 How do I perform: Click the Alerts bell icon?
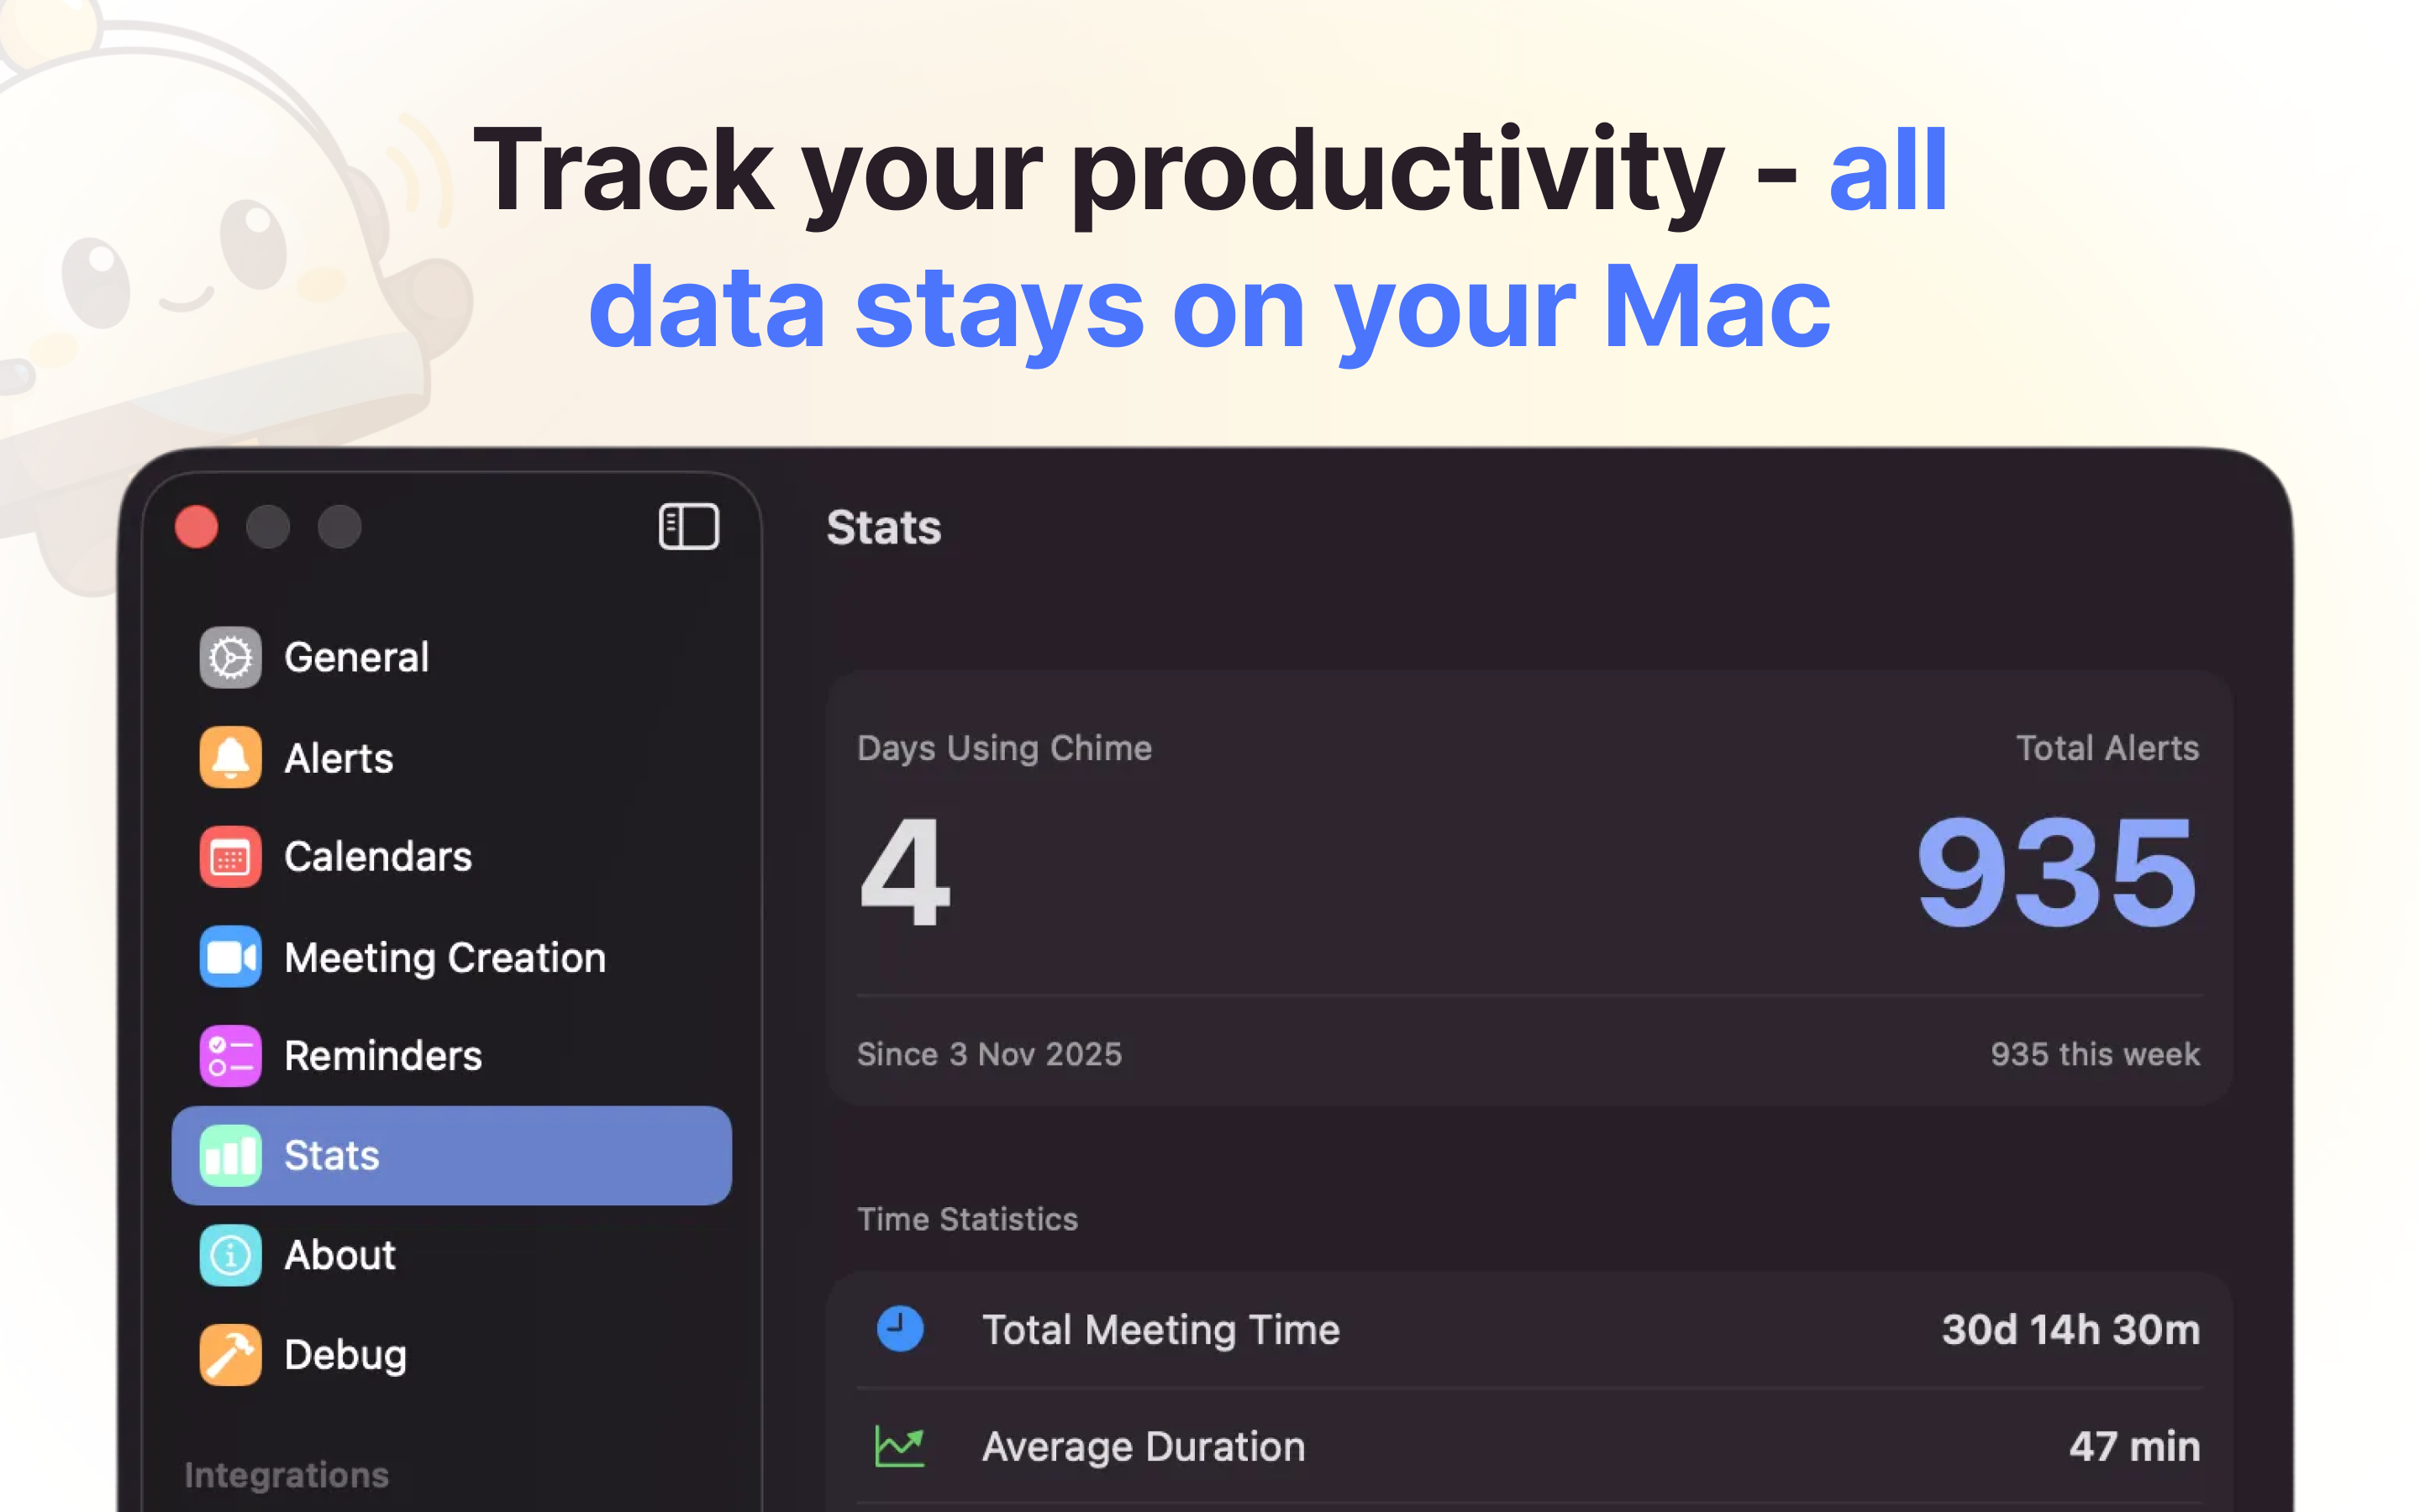pos(230,757)
